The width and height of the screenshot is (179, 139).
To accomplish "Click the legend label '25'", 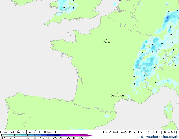I will [x=55, y=138].
